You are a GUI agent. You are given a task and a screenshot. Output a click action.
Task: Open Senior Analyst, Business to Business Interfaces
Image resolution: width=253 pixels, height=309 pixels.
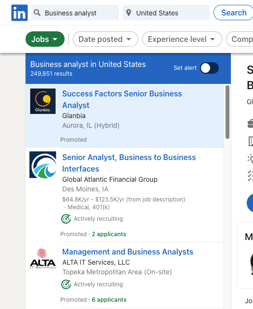pyautogui.click(x=129, y=163)
